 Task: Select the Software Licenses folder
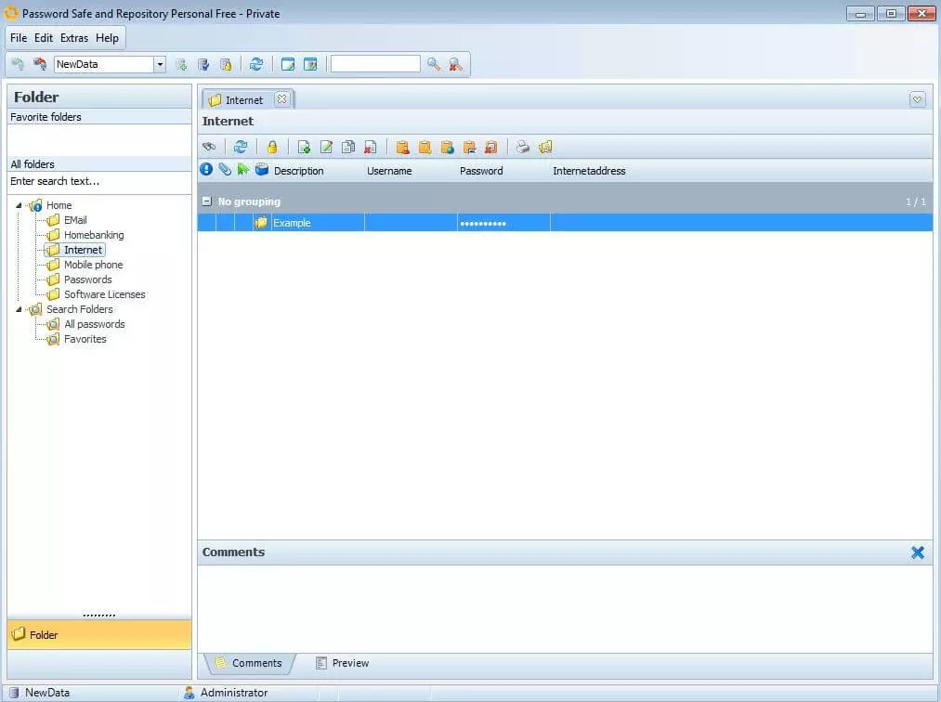pos(105,294)
